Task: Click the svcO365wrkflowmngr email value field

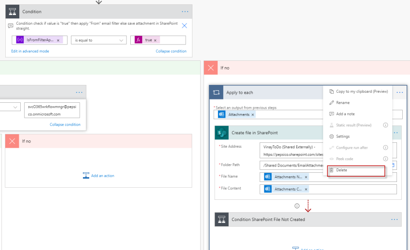Action: point(52,111)
